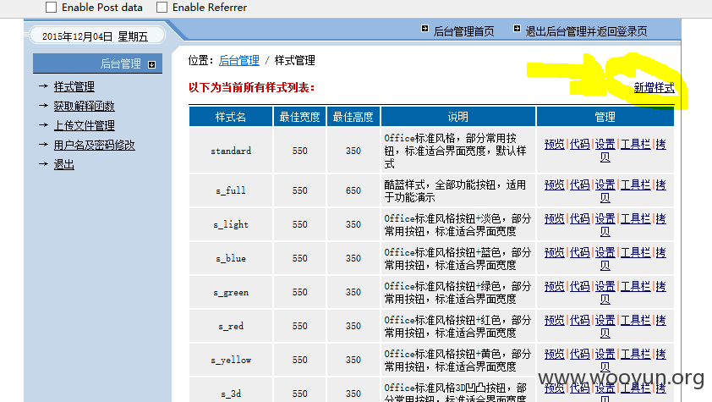Open 代码 for the s_full style

pyautogui.click(x=579, y=184)
